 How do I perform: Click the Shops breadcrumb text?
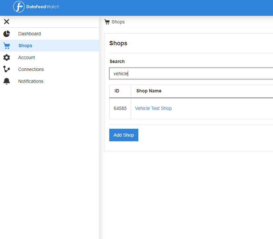[118, 22]
